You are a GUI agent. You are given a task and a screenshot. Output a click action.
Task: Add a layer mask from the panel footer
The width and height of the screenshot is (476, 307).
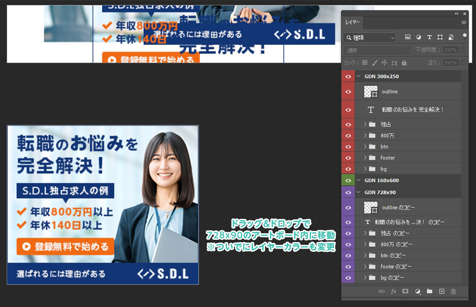tap(405, 291)
